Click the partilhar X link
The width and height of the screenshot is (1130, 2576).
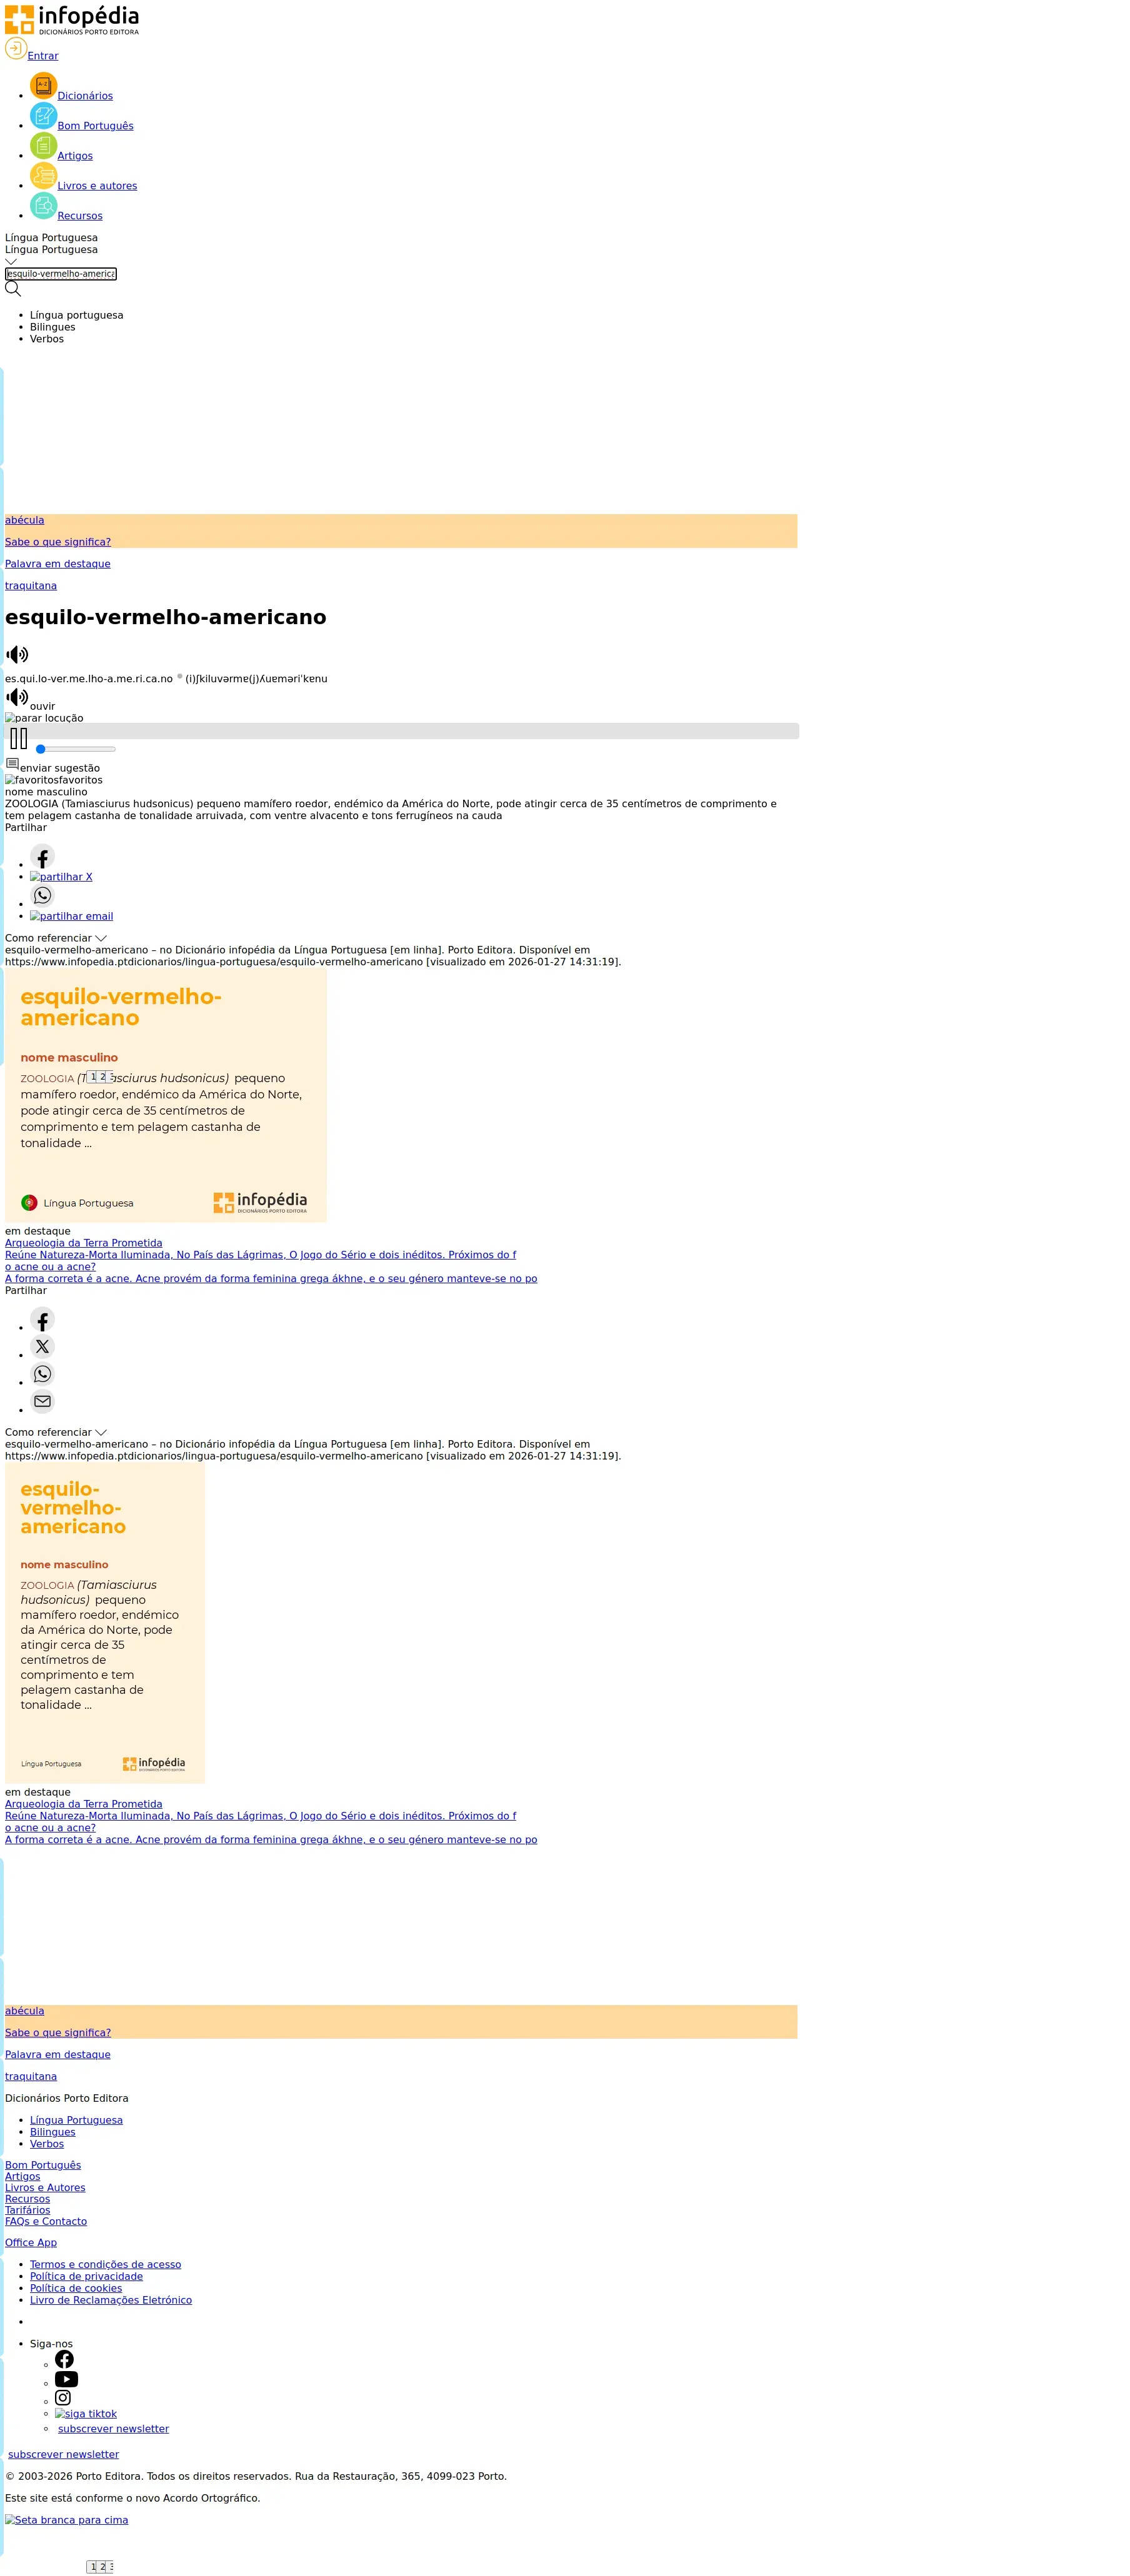click(x=61, y=877)
